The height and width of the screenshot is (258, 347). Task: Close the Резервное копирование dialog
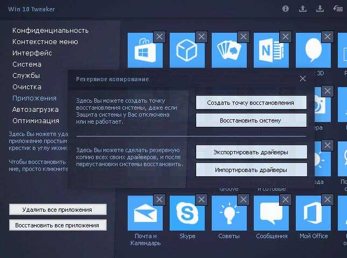click(302, 78)
